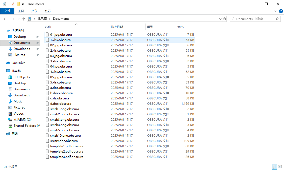
Task: Sort files by the 修改日期 column
Action: pyautogui.click(x=117, y=27)
